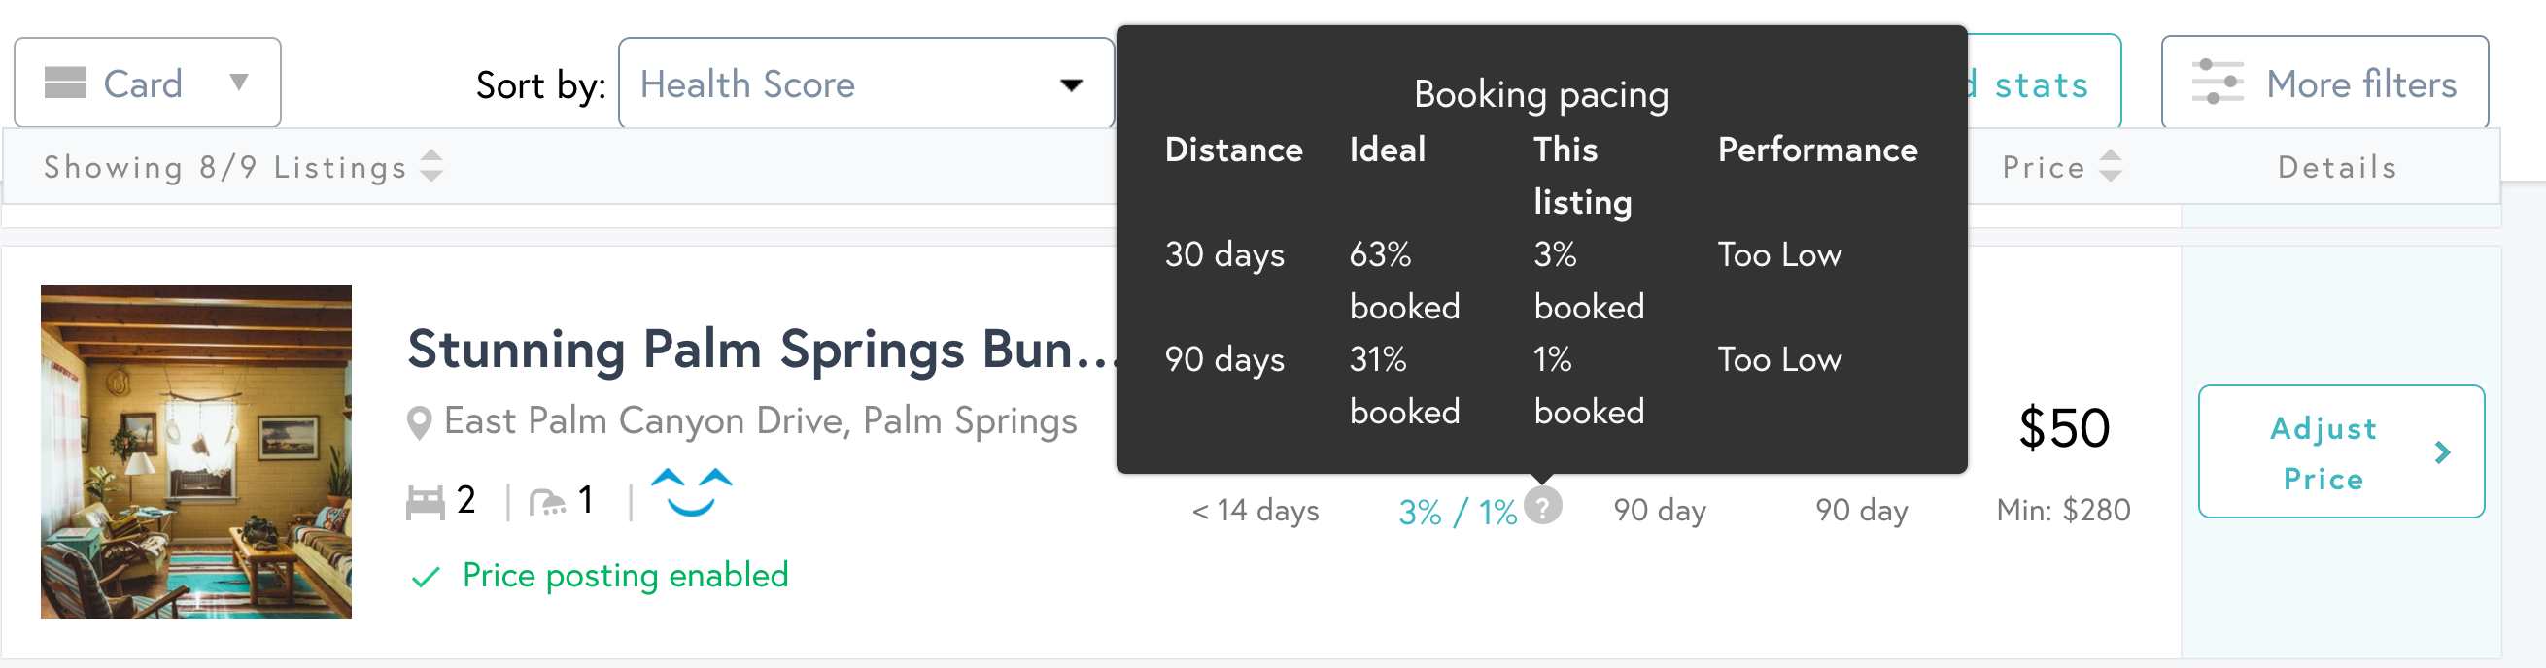The width and height of the screenshot is (2546, 668).
Task: Open Stunning Palm Springs Bungalow listing title
Action: 760,350
